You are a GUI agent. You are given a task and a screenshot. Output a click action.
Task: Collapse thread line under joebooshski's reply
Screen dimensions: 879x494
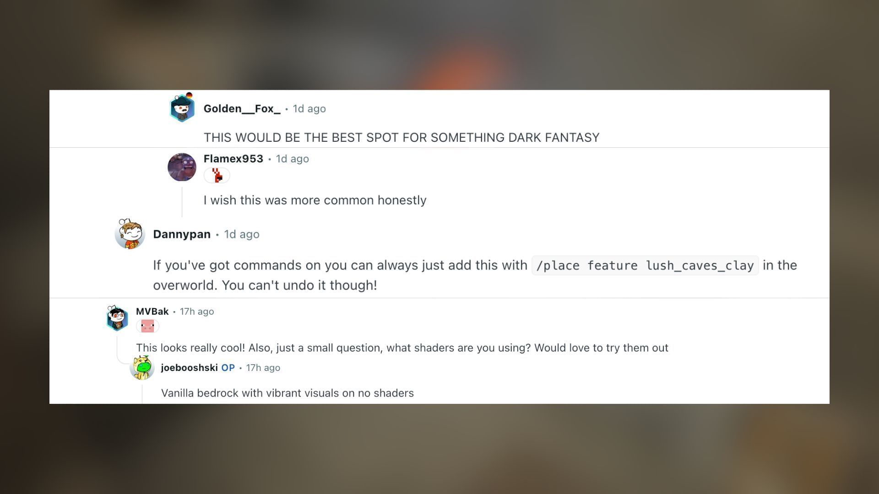(142, 394)
